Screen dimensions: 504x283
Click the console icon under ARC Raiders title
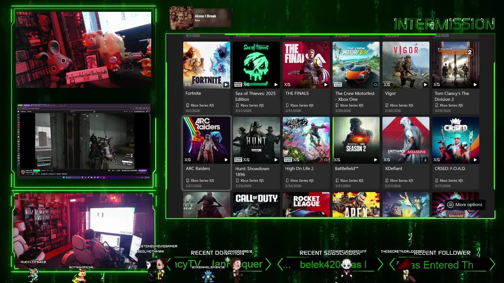pos(187,180)
